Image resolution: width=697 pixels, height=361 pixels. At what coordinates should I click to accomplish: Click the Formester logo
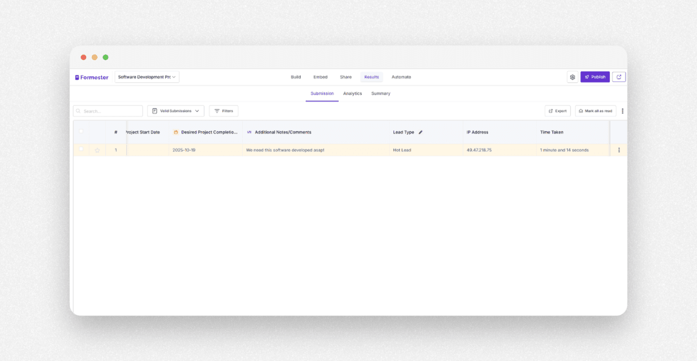pos(92,77)
